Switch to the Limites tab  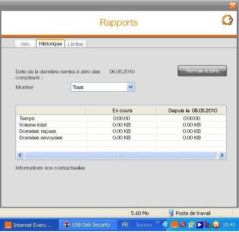click(76, 44)
